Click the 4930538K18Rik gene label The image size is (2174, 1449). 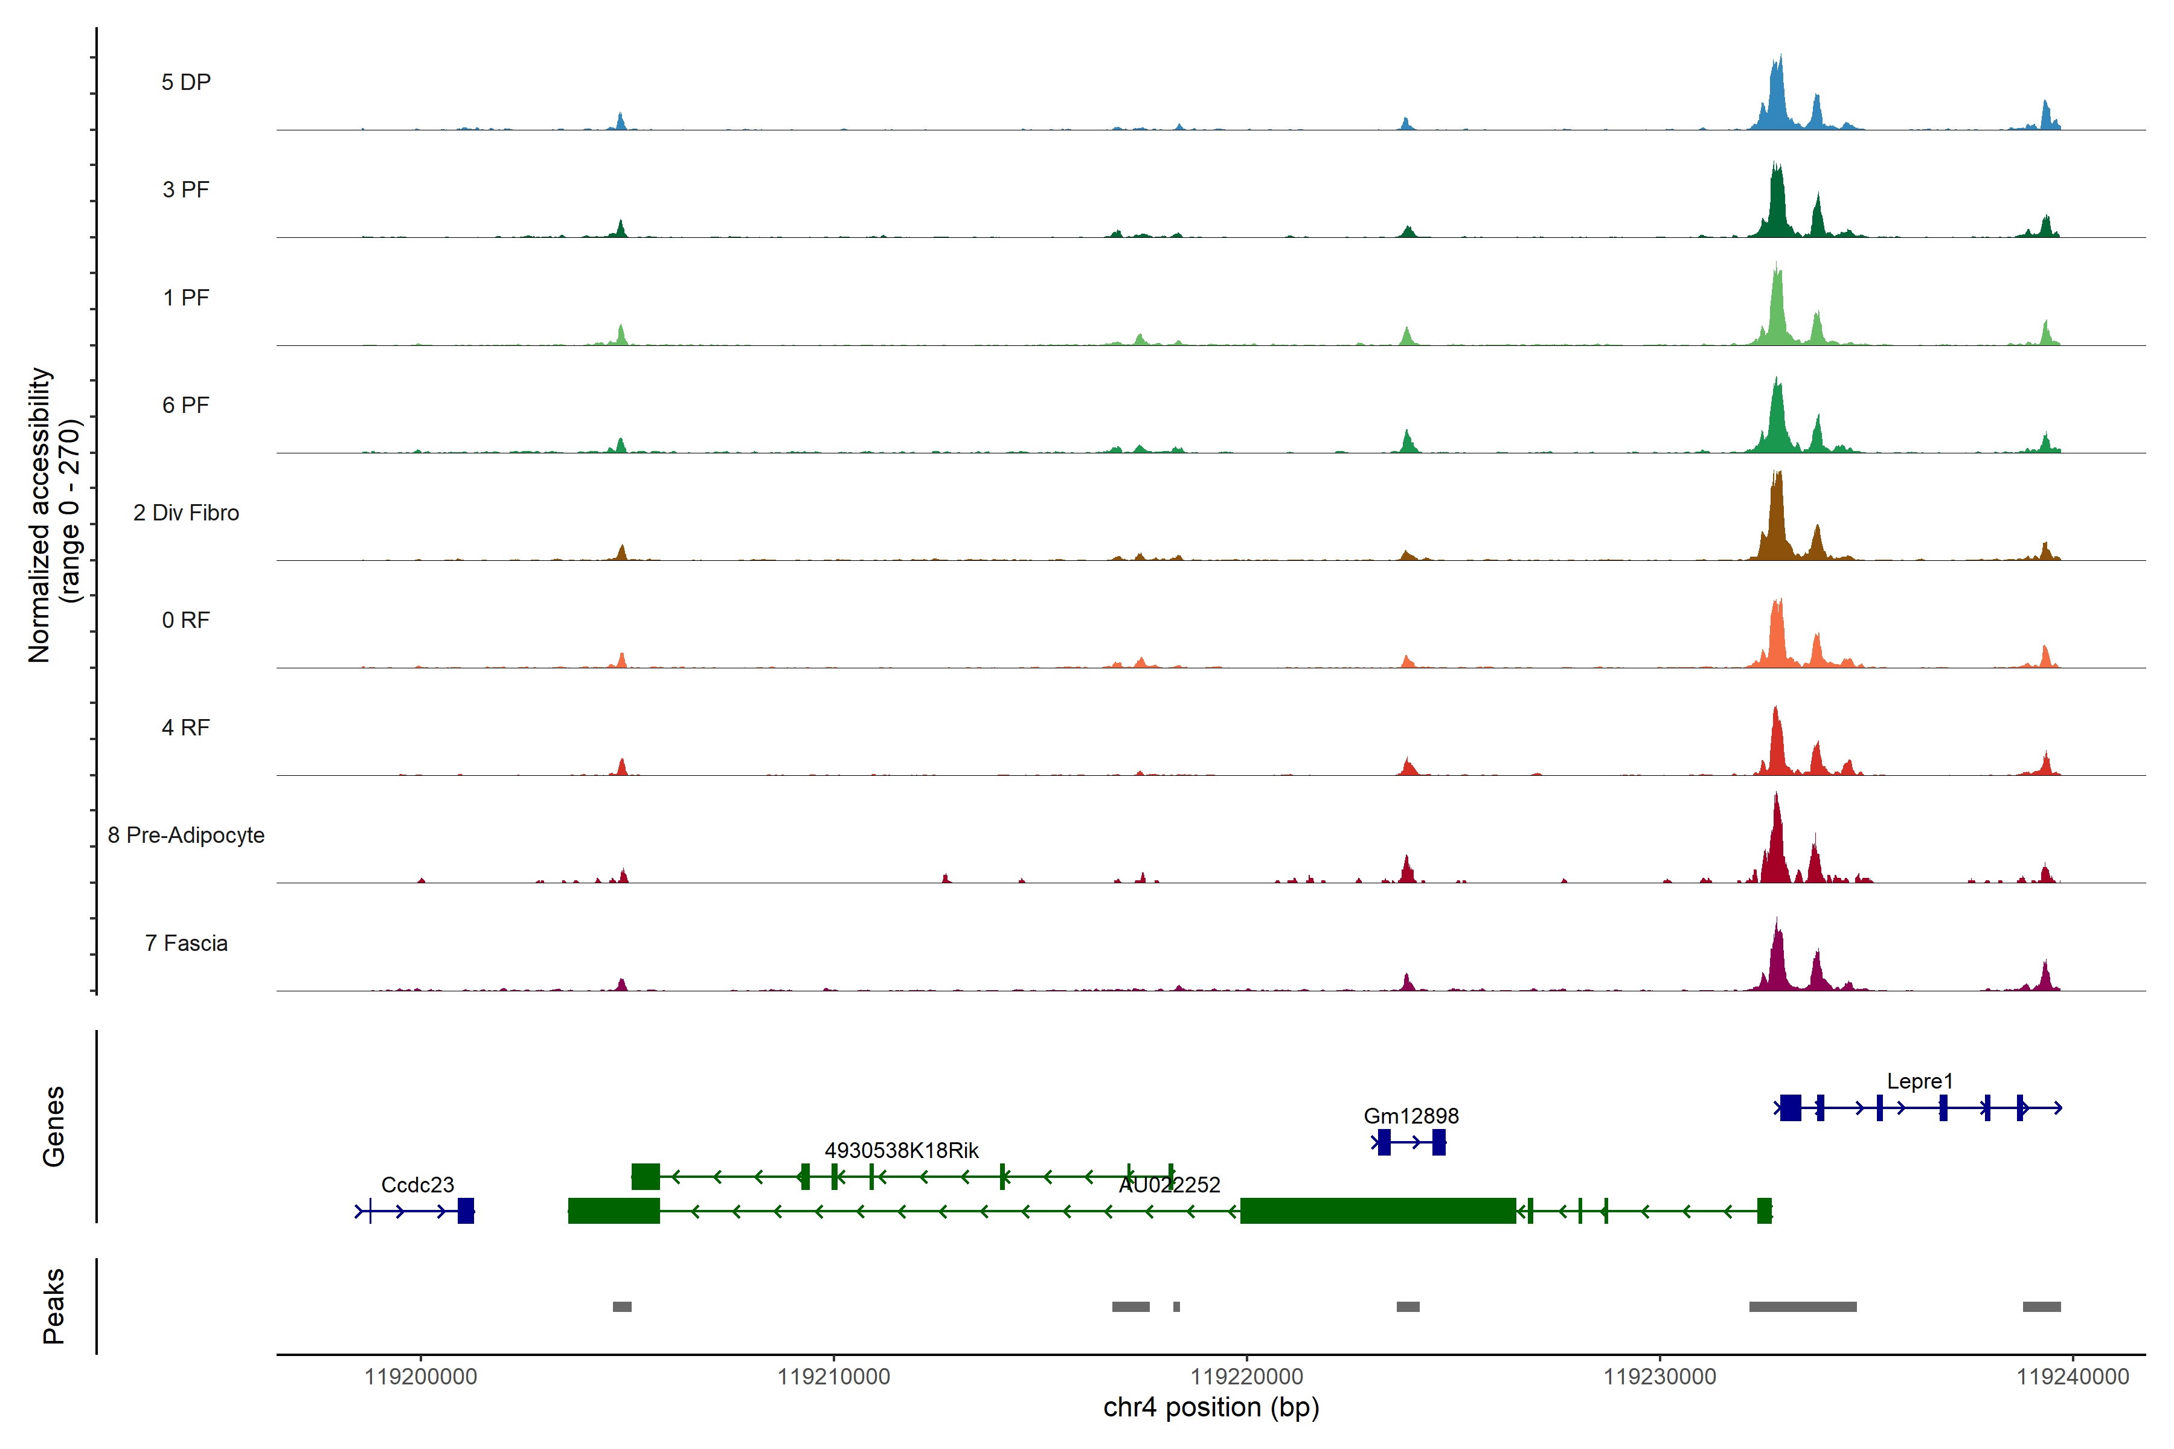[901, 1150]
